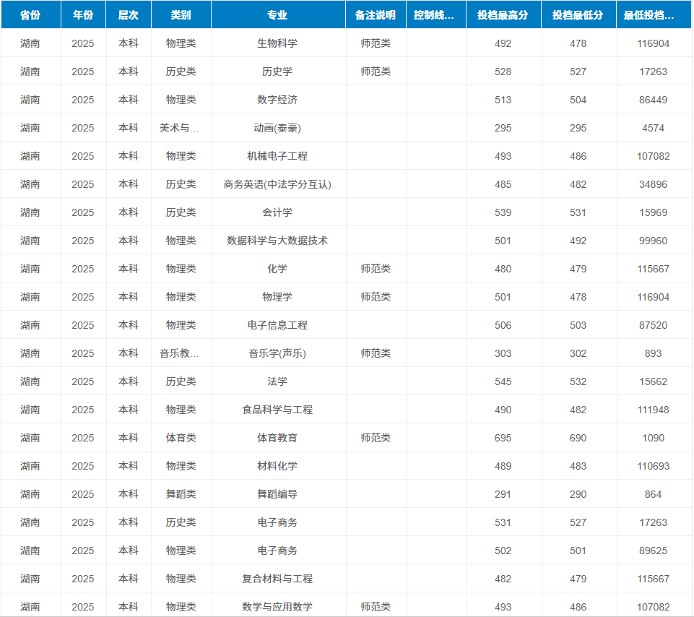Viewport: 694px width, 617px height.
Task: Click the 层次 column header
Action: pyautogui.click(x=129, y=14)
